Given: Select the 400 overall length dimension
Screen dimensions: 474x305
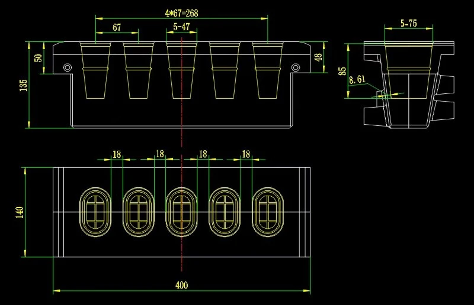Looking at the screenshot, I should (181, 285).
